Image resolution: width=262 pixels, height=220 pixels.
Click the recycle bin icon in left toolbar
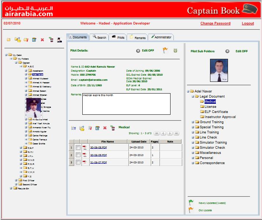[x=51, y=39]
